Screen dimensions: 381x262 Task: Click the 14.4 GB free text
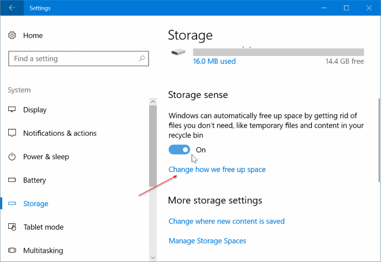click(345, 61)
